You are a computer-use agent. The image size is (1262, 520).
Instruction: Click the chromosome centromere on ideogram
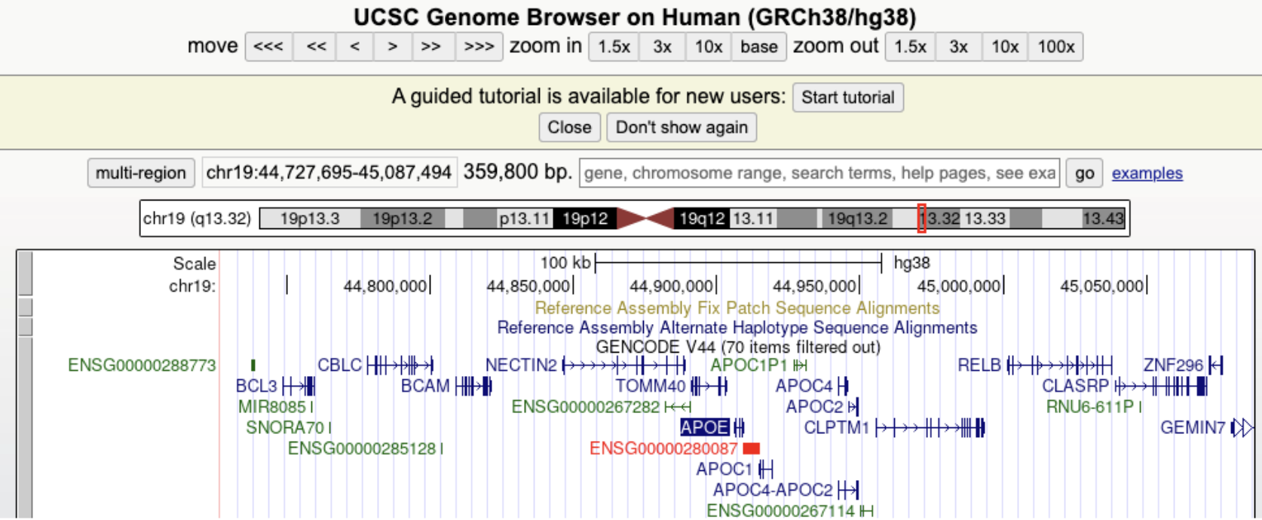pyautogui.click(x=645, y=219)
